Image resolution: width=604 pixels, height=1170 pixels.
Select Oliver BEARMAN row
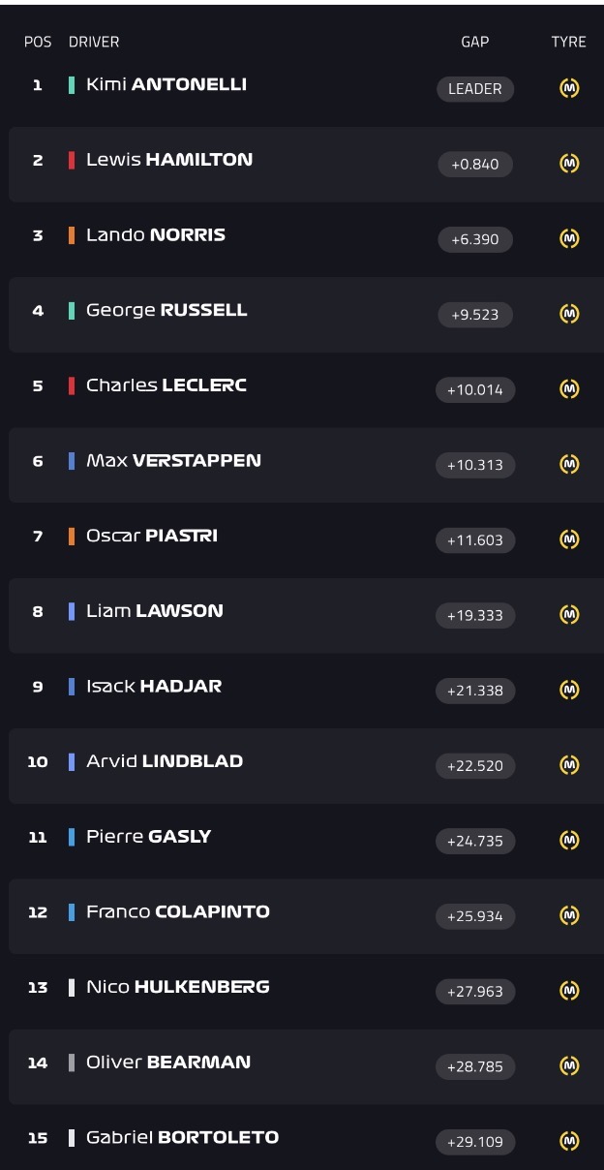click(x=302, y=1066)
